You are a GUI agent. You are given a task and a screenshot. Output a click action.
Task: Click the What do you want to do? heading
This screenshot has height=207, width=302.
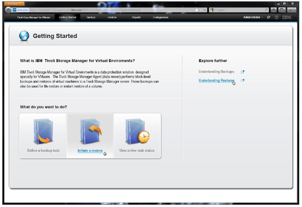[x=44, y=107]
